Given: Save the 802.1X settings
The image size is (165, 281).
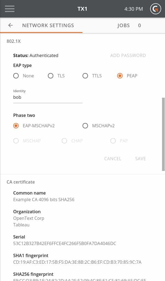Looking at the screenshot, I should click(140, 159).
